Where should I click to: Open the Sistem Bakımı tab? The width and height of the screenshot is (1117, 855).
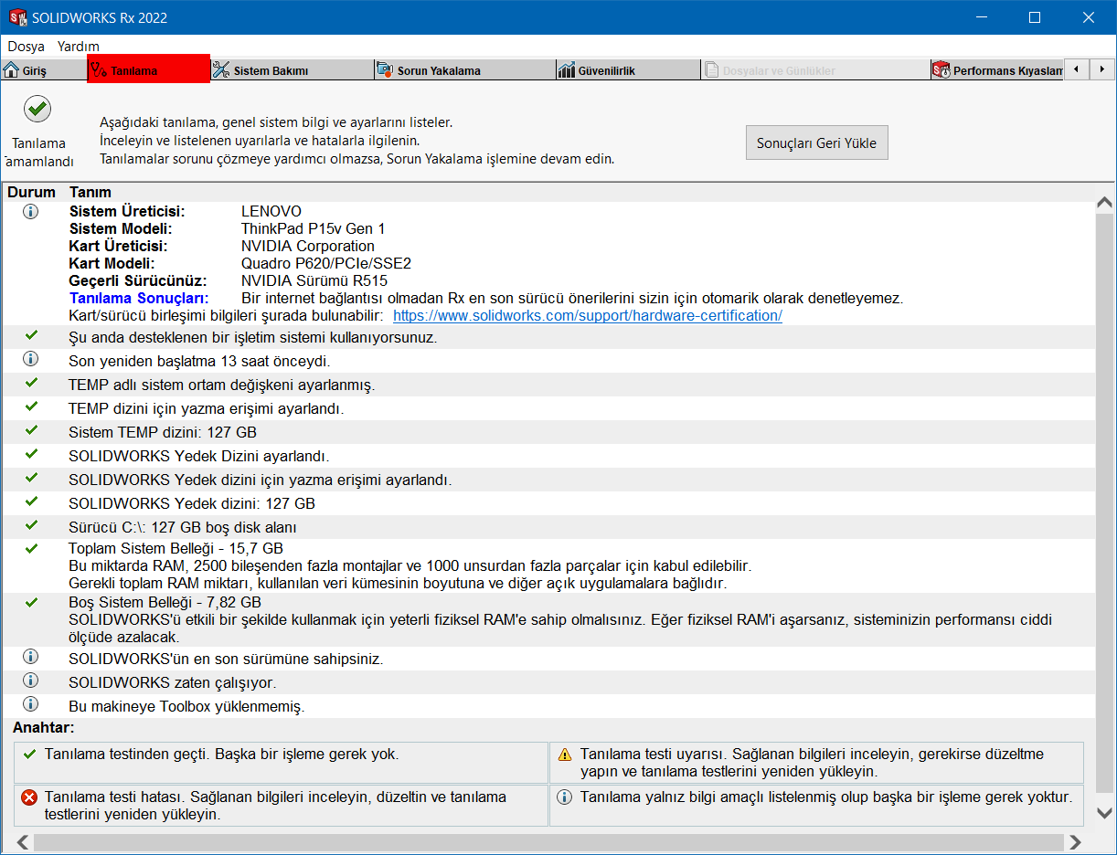point(293,70)
